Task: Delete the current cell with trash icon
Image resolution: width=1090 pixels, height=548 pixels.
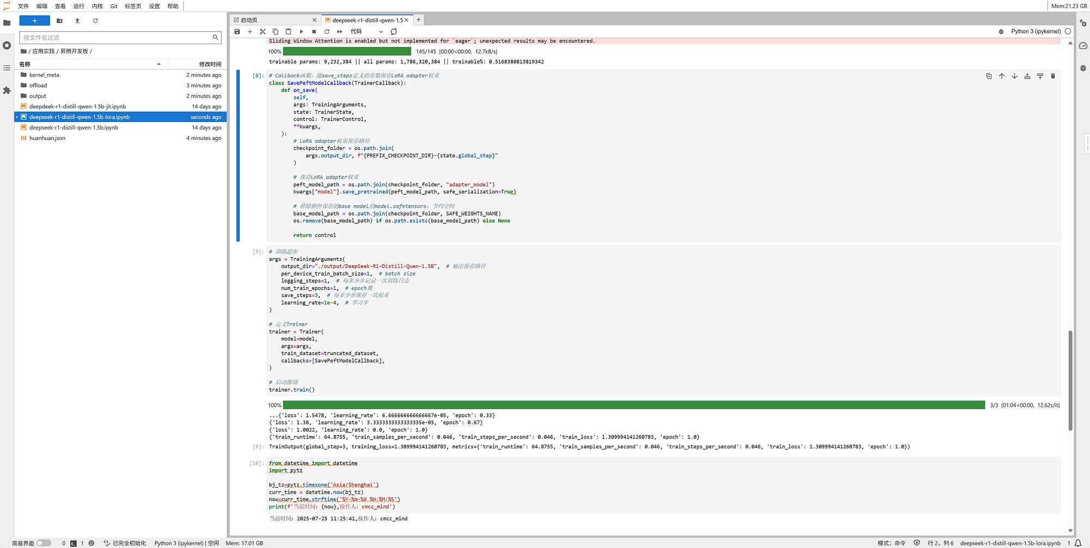Action: [x=1052, y=76]
